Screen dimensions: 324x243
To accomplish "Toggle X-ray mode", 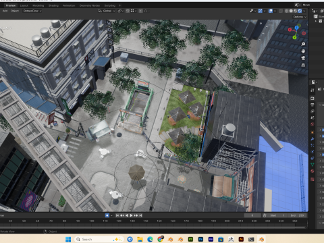I will [x=281, y=11].
